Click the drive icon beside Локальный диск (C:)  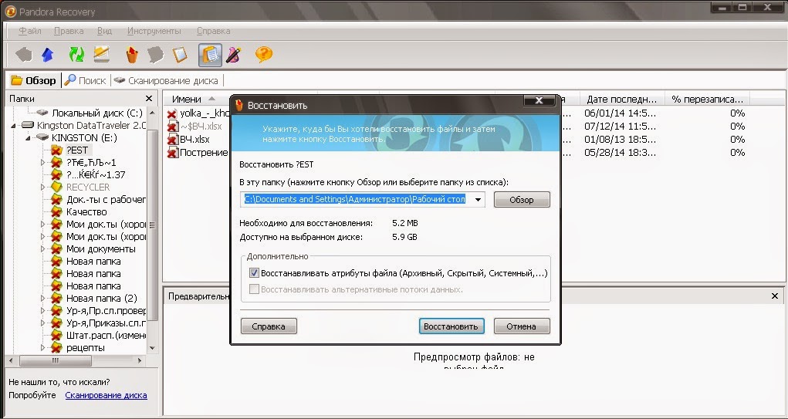coord(42,113)
